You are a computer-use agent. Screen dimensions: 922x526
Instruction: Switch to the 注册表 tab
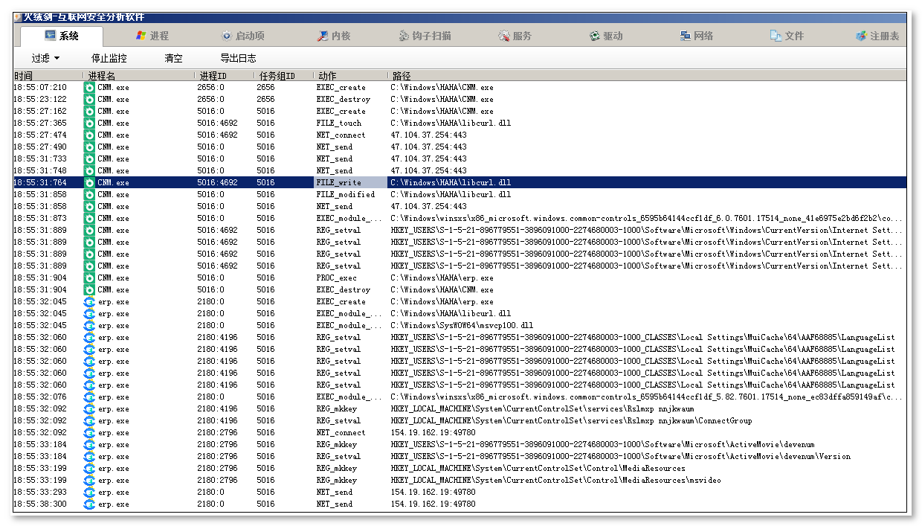pyautogui.click(x=877, y=36)
